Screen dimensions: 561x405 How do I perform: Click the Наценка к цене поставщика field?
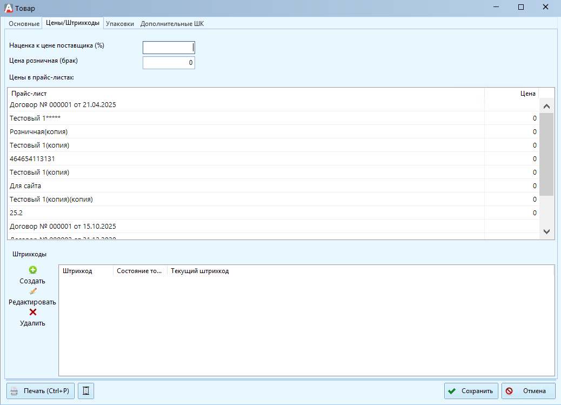pos(169,48)
